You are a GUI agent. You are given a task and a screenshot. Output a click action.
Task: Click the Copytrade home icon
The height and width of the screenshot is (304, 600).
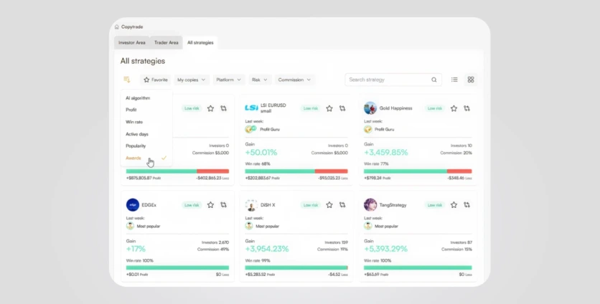pos(117,27)
